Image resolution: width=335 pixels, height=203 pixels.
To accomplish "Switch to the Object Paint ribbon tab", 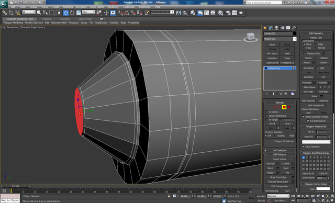I will tap(85, 19).
